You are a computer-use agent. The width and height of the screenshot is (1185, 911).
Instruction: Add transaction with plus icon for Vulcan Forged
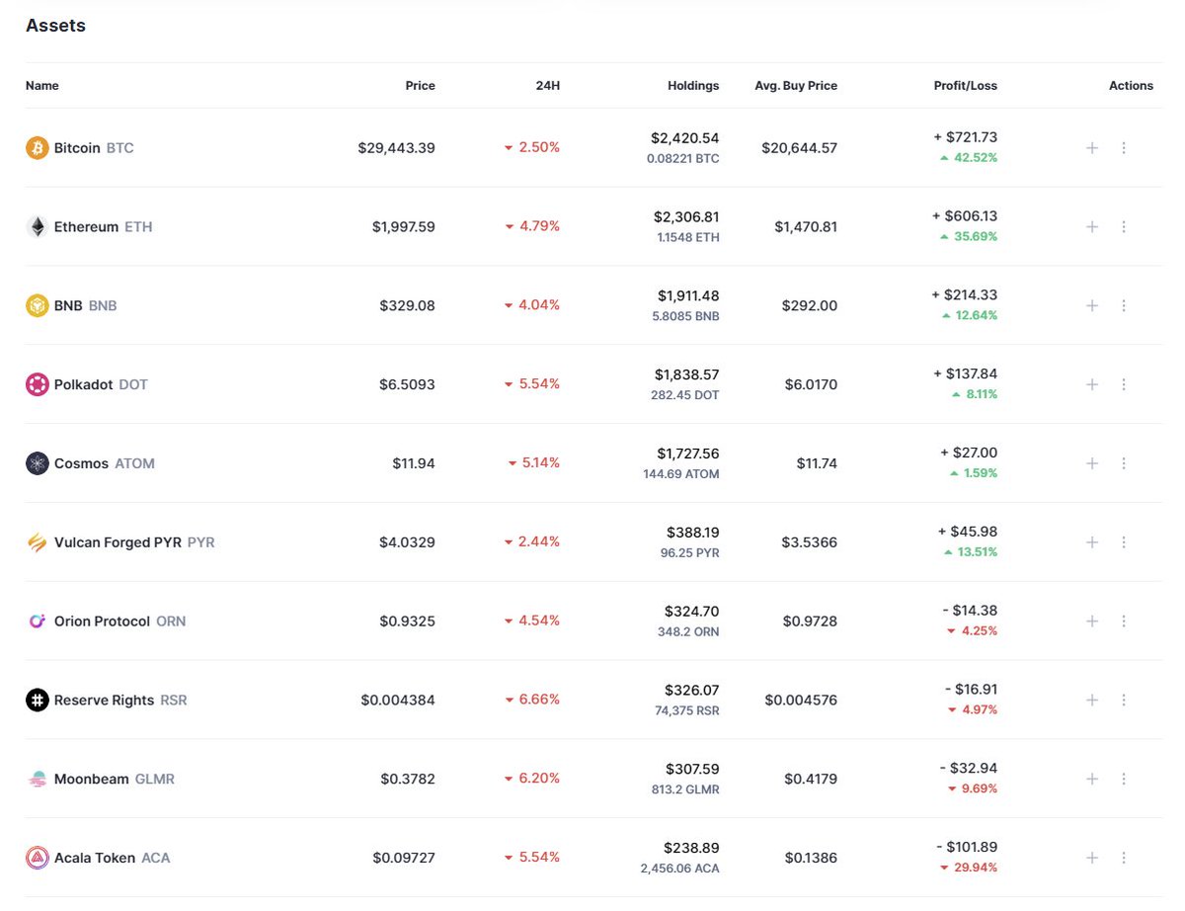(1092, 542)
